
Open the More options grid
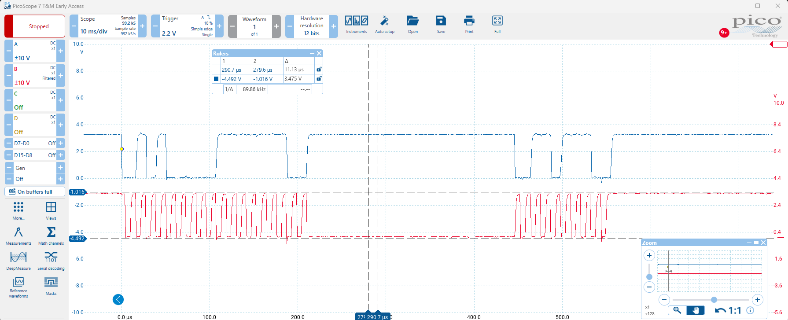(x=18, y=211)
